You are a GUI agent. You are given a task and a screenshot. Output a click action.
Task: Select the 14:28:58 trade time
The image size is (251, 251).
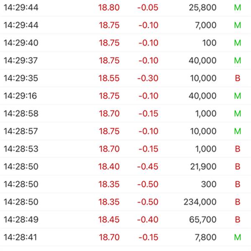pyautogui.click(x=21, y=113)
